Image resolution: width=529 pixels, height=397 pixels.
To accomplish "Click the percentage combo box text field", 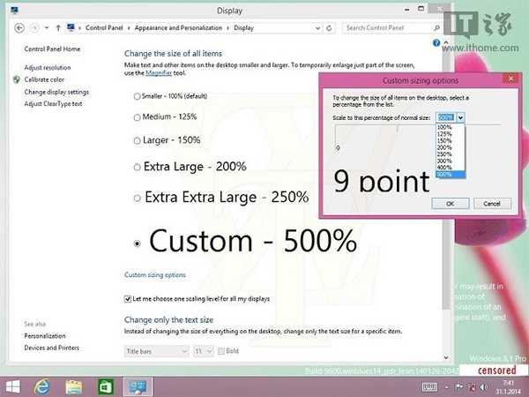I will (445, 117).
